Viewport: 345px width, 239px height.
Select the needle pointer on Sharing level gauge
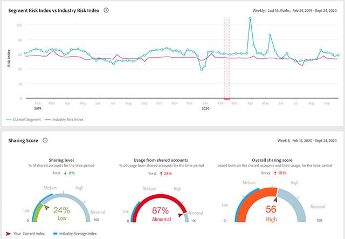coord(46,206)
